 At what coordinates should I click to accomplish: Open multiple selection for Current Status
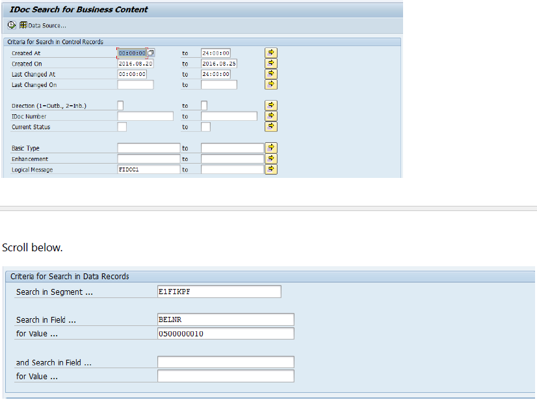(x=271, y=127)
